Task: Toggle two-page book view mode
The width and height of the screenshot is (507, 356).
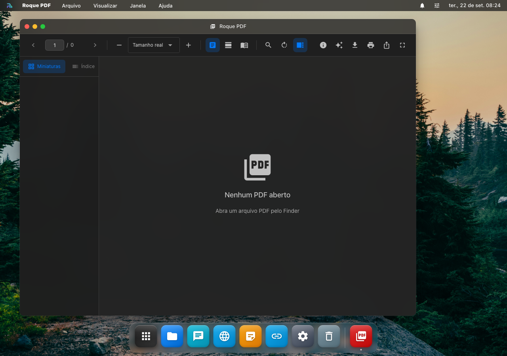Action: click(x=244, y=45)
